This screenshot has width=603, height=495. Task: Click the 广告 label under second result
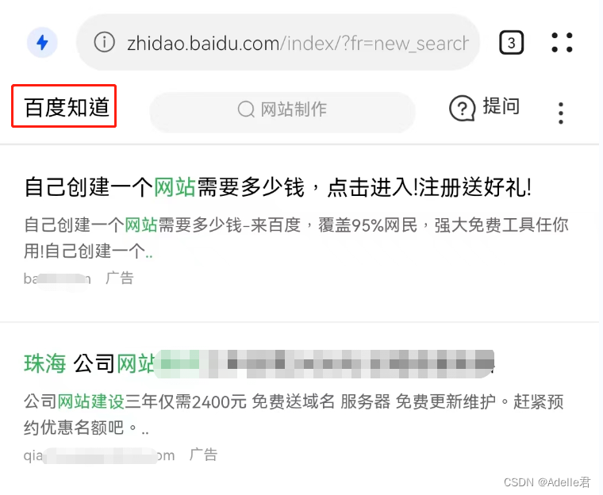pos(203,455)
